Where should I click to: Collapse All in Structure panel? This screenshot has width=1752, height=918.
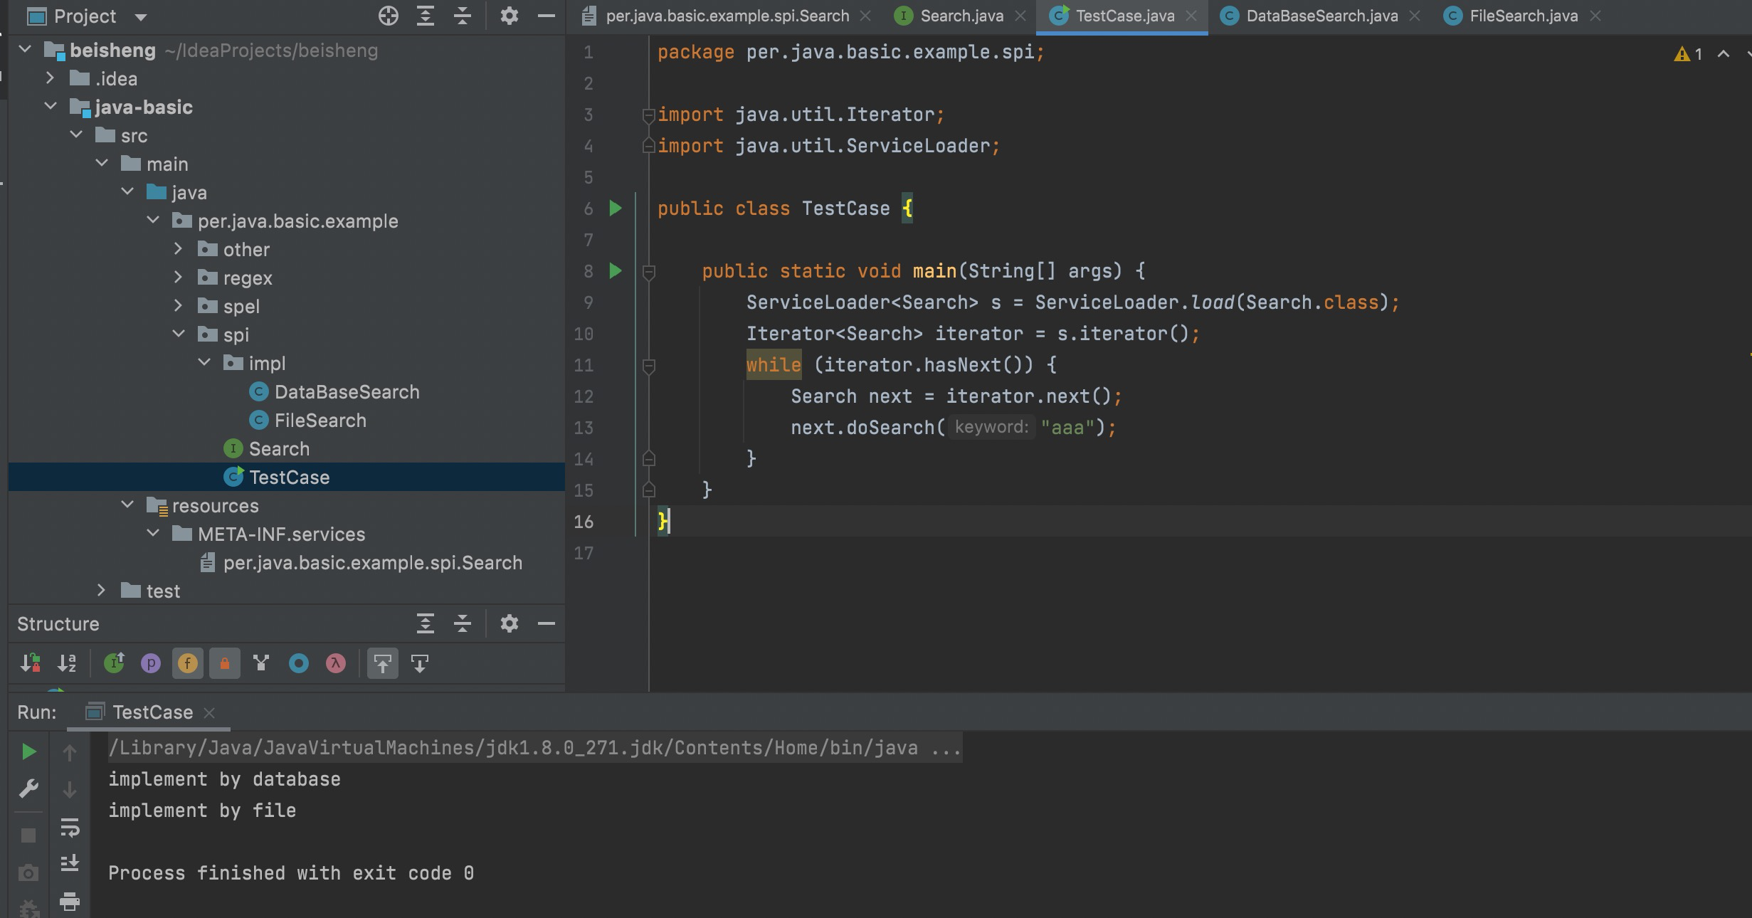(x=463, y=624)
